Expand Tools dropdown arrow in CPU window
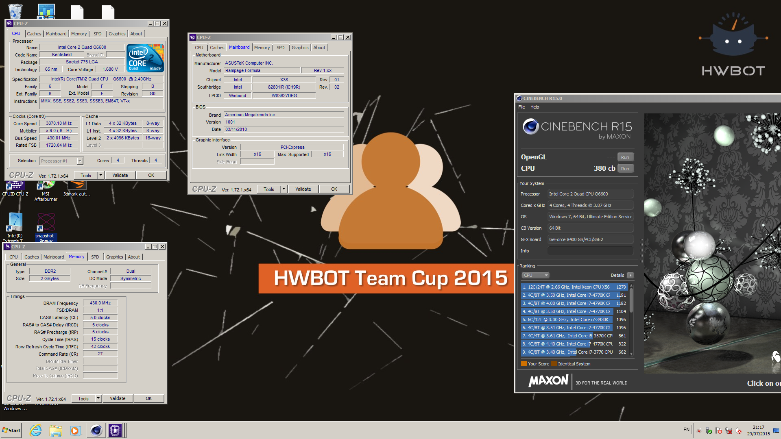Screen dimensions: 781x439 (100, 175)
